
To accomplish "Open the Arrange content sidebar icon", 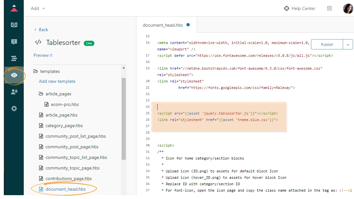I will (14, 58).
